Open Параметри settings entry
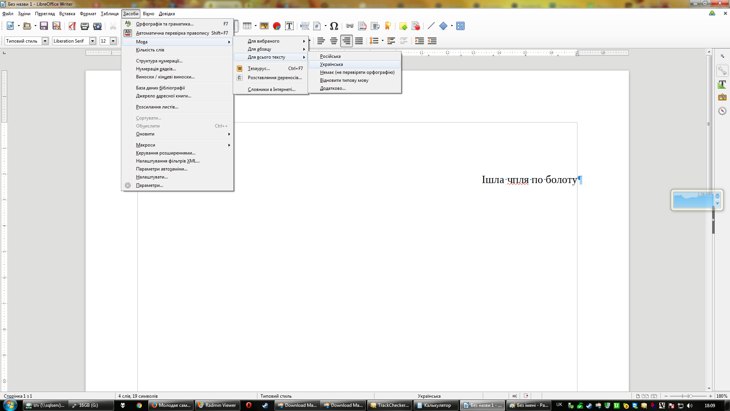The height and width of the screenshot is (411, 730). [x=149, y=185]
